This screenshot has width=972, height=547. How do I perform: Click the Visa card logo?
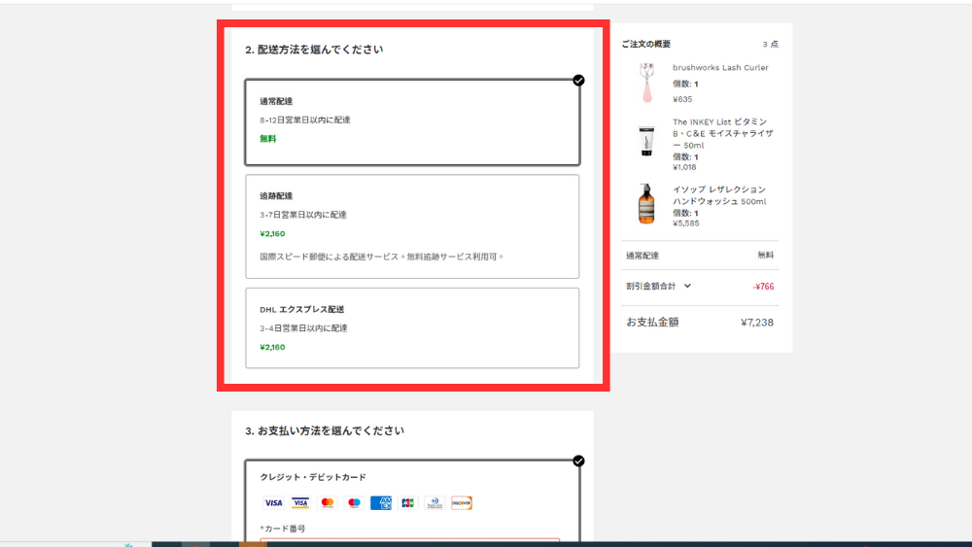[x=273, y=503]
